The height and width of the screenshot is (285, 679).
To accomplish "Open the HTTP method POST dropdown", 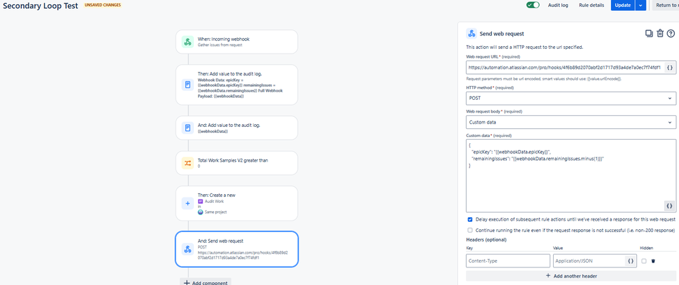I will 571,98.
